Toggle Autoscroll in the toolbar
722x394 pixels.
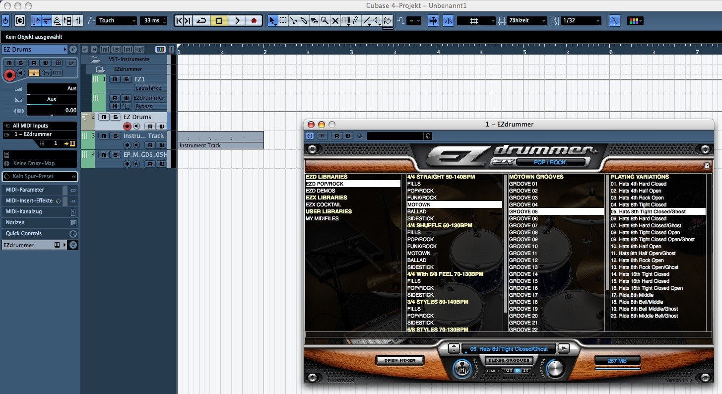[x=433, y=21]
